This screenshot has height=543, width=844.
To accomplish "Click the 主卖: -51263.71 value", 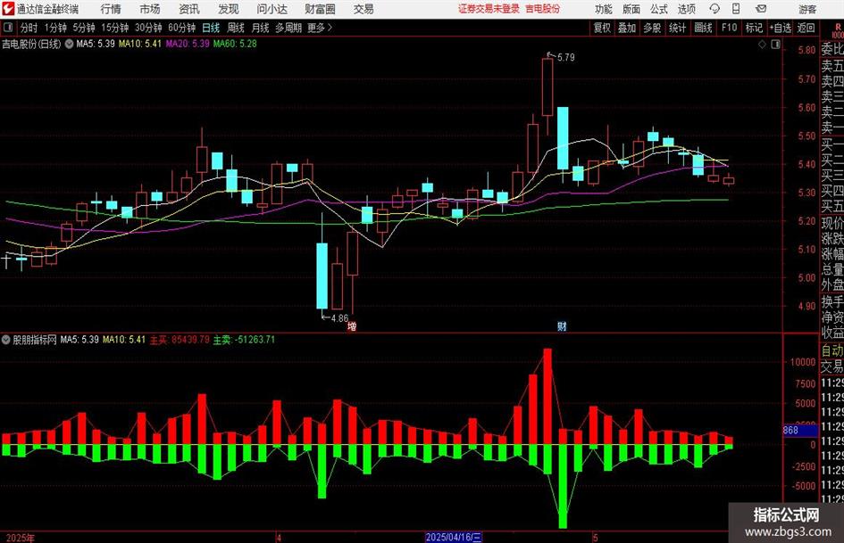I will coord(244,340).
